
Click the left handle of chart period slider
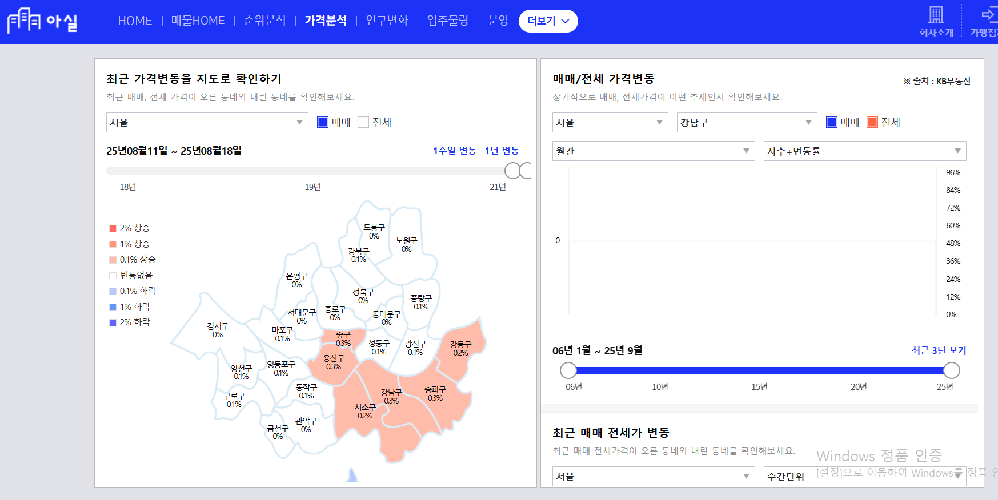pos(568,370)
